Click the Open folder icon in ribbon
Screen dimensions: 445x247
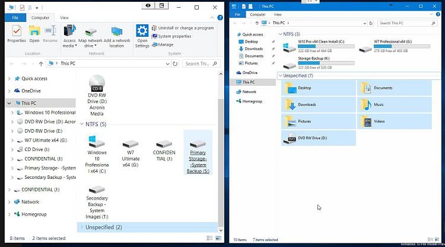pyautogui.click(x=34, y=31)
